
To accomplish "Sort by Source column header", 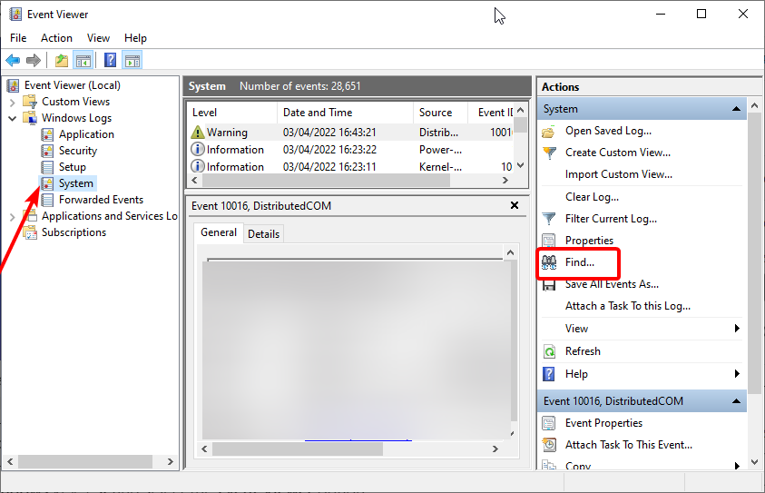I will click(x=440, y=113).
